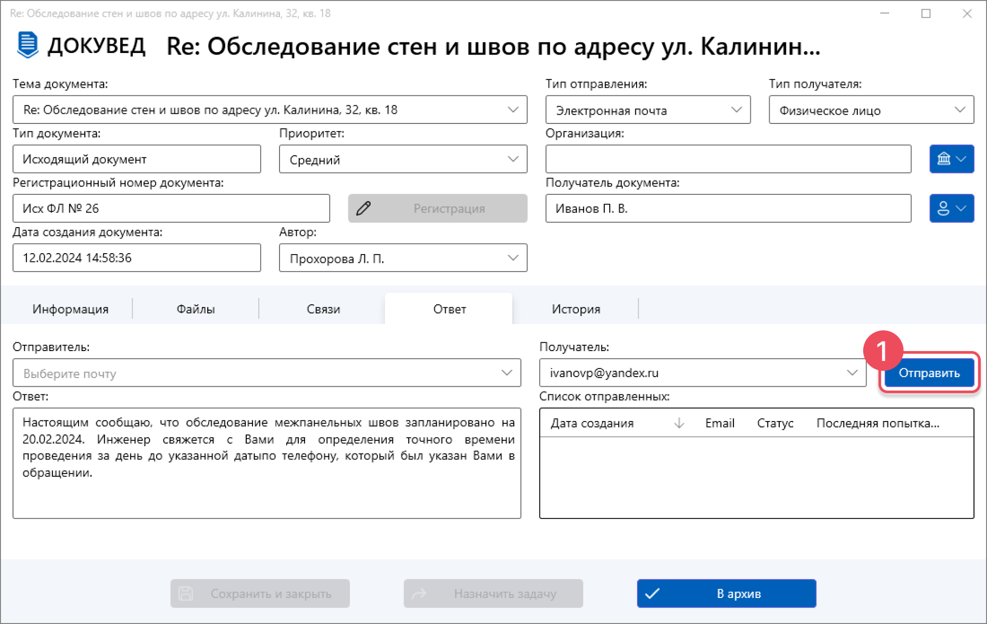Open the История tab
Image resolution: width=987 pixels, height=624 pixels.
pos(576,309)
